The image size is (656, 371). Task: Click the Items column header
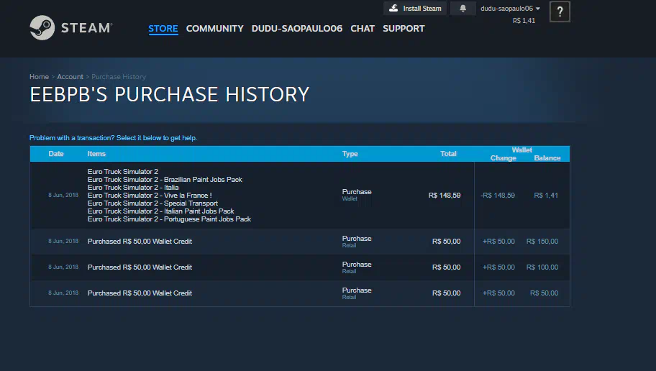click(x=96, y=154)
